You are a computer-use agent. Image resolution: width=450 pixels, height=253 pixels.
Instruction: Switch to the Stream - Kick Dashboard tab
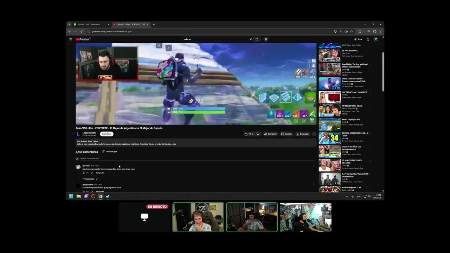coord(91,25)
